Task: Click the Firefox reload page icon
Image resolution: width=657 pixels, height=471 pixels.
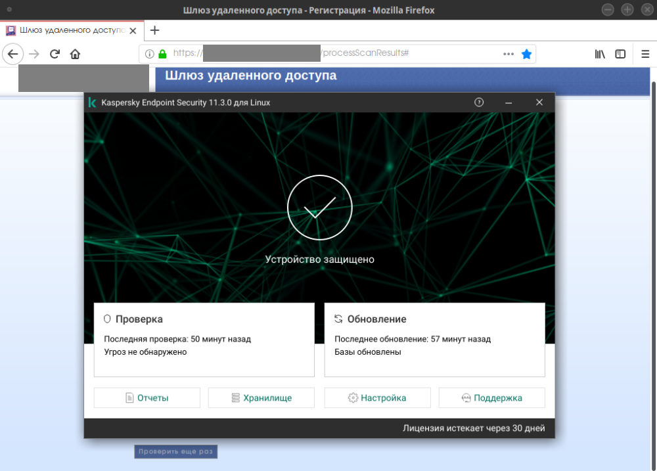Action: point(55,54)
